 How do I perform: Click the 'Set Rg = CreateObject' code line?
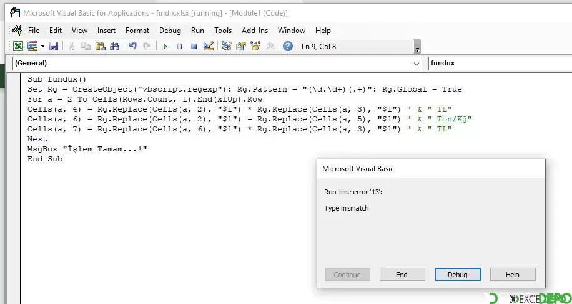click(244, 89)
